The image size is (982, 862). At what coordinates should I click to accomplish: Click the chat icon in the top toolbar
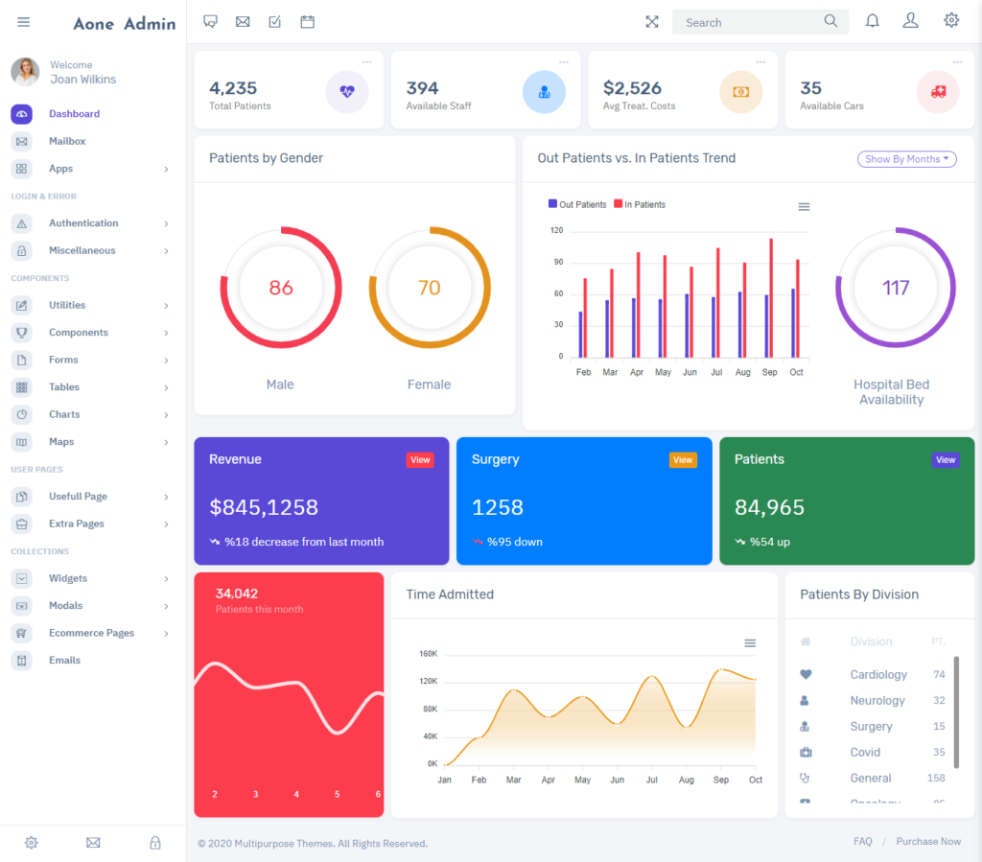pos(210,20)
